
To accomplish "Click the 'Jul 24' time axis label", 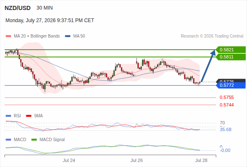I will click(x=69, y=160).
